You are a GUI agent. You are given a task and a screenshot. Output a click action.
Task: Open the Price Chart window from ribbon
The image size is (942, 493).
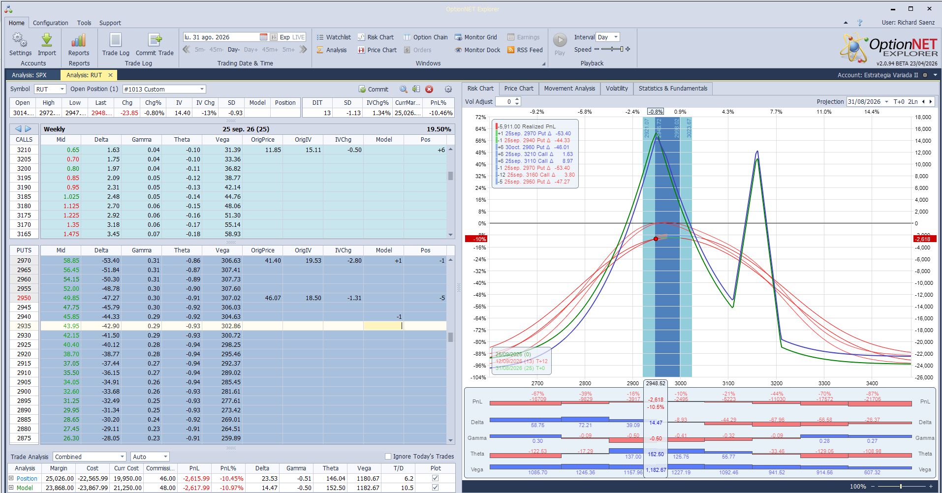pos(377,50)
